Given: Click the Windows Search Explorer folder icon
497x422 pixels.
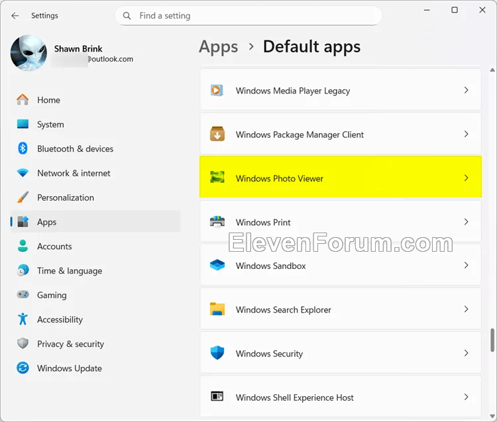Looking at the screenshot, I should pyautogui.click(x=217, y=309).
